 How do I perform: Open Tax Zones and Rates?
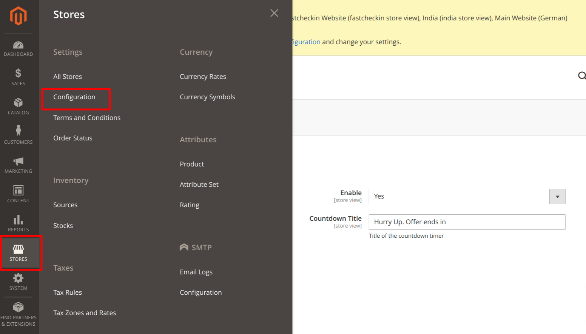point(85,313)
